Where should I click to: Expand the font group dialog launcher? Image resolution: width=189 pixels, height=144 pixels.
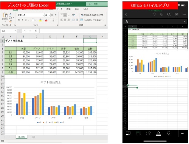pos(57,25)
